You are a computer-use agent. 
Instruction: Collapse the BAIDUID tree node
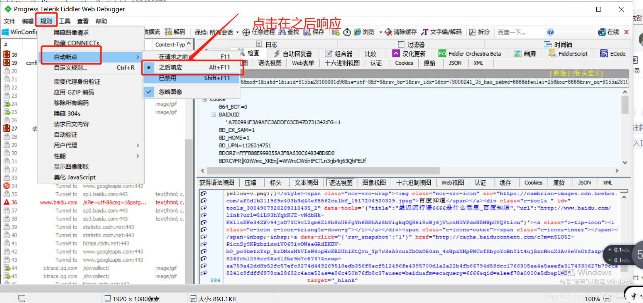213,115
